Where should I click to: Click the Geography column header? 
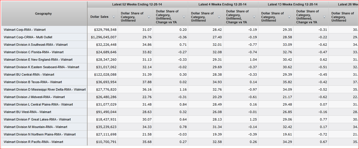coord(43,14)
